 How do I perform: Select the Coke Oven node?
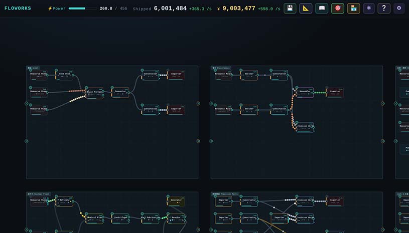click(x=64, y=75)
